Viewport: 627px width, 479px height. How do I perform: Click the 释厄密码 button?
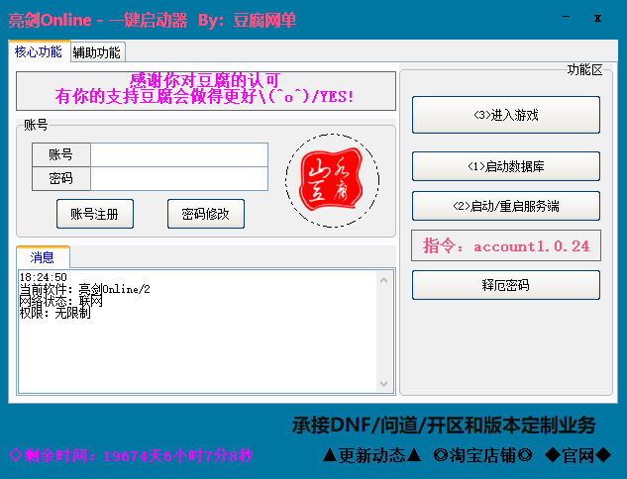[x=506, y=285]
